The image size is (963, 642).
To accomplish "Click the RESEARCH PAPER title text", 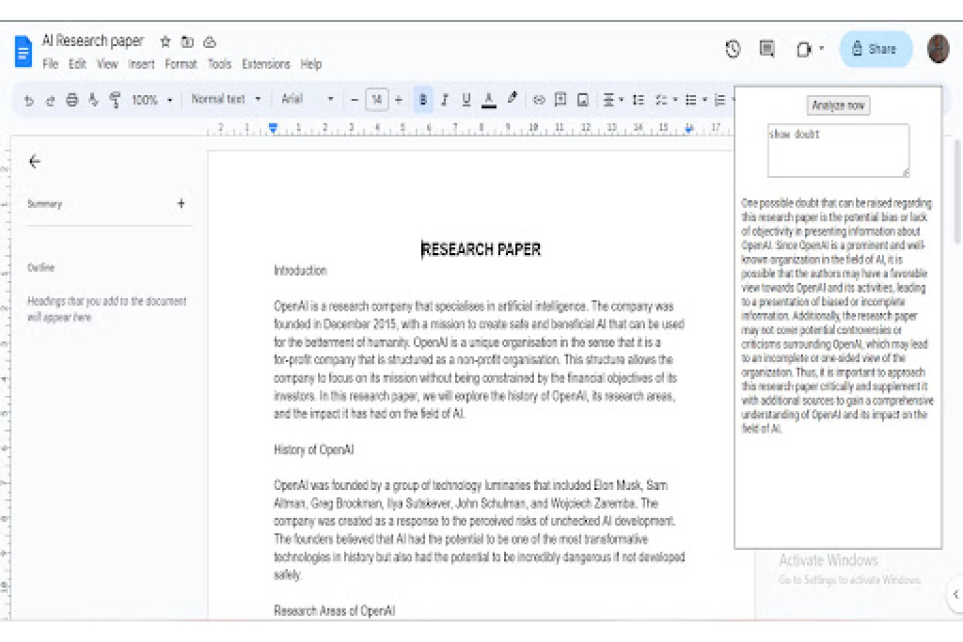I will (481, 249).
